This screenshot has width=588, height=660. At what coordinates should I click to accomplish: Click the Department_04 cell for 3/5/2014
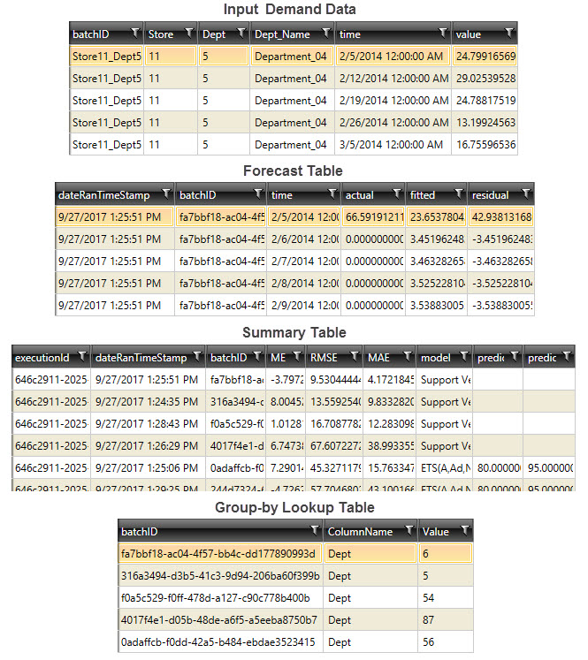point(291,144)
